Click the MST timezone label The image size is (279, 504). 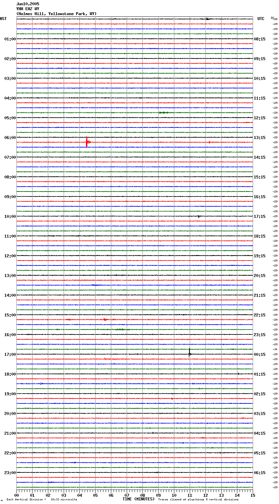3,19
